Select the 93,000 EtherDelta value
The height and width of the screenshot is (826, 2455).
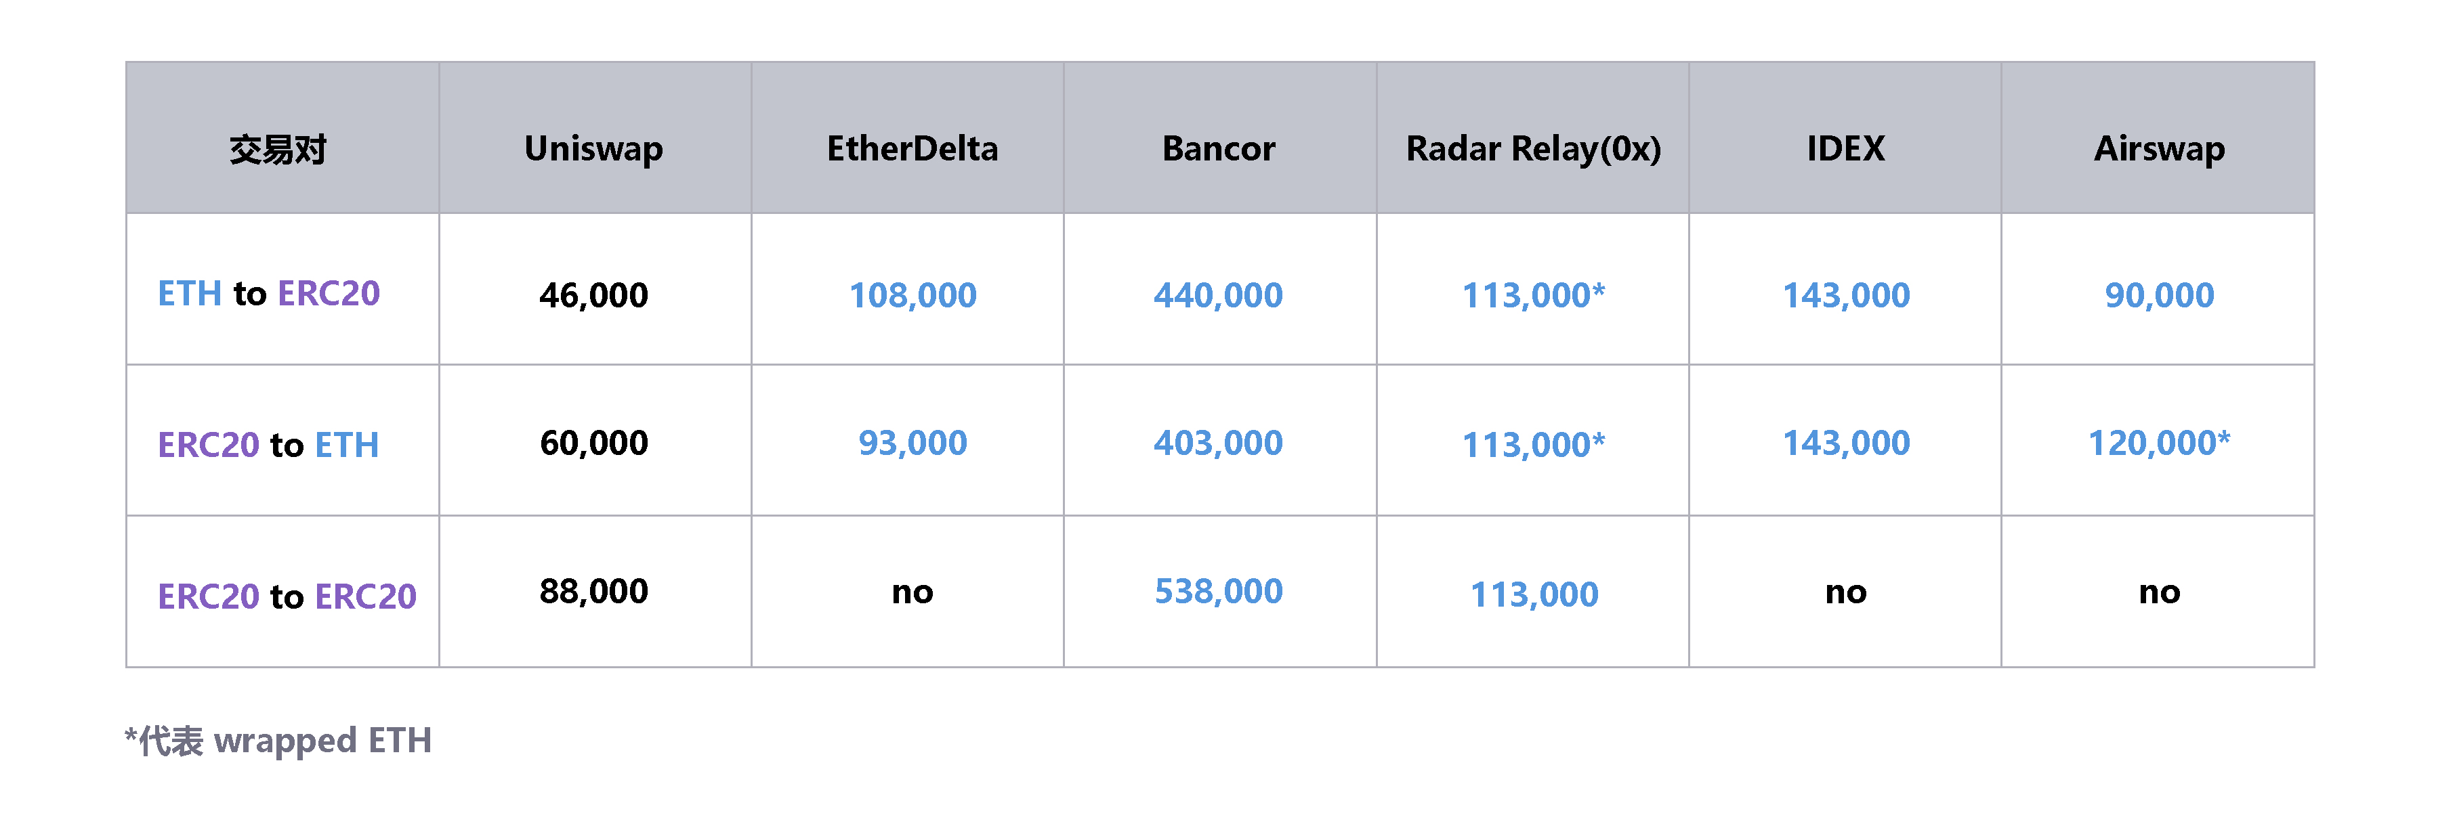[x=912, y=443]
